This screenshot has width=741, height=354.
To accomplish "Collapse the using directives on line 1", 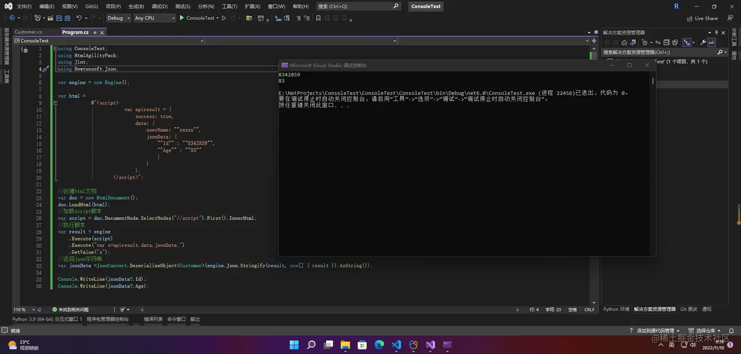I will (55, 49).
